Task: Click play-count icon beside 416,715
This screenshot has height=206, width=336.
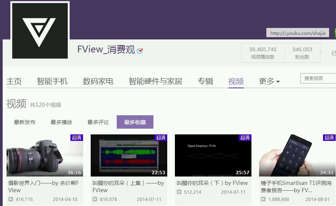Action: [x=10, y=199]
